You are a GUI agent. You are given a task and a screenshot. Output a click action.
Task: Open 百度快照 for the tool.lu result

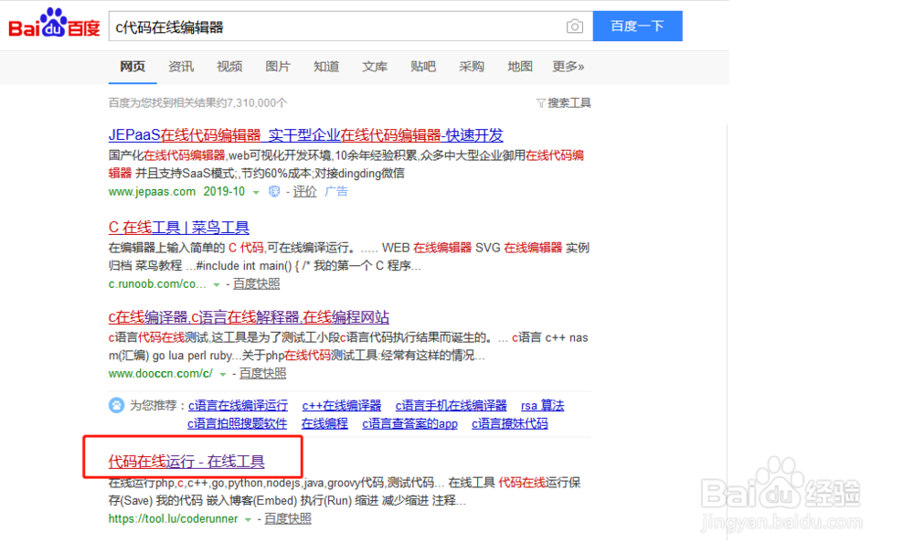(288, 519)
